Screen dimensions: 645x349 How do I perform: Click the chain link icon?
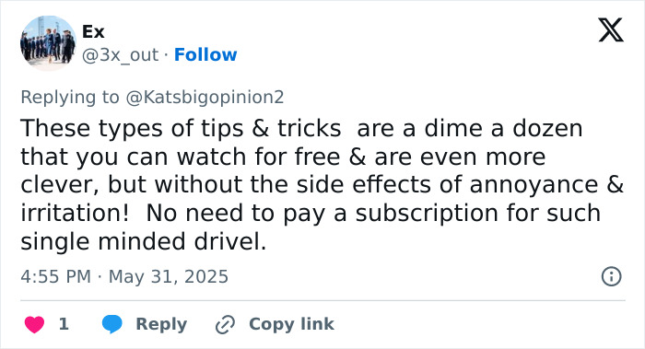point(225,324)
